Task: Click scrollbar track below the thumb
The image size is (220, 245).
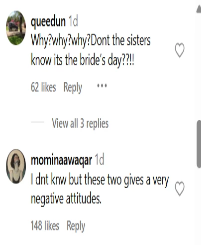Action: [x=199, y=206]
